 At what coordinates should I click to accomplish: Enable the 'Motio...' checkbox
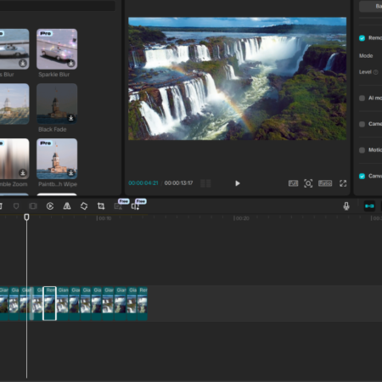pyautogui.click(x=362, y=150)
